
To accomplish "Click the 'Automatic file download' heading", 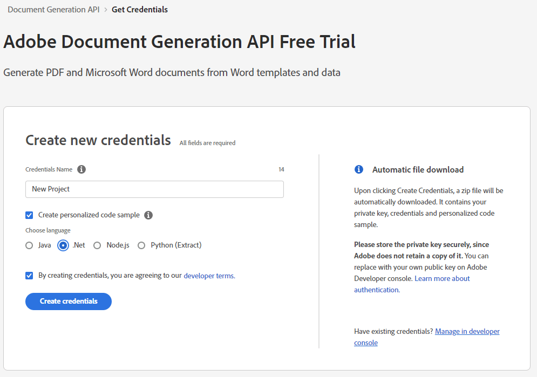I will click(x=418, y=170).
